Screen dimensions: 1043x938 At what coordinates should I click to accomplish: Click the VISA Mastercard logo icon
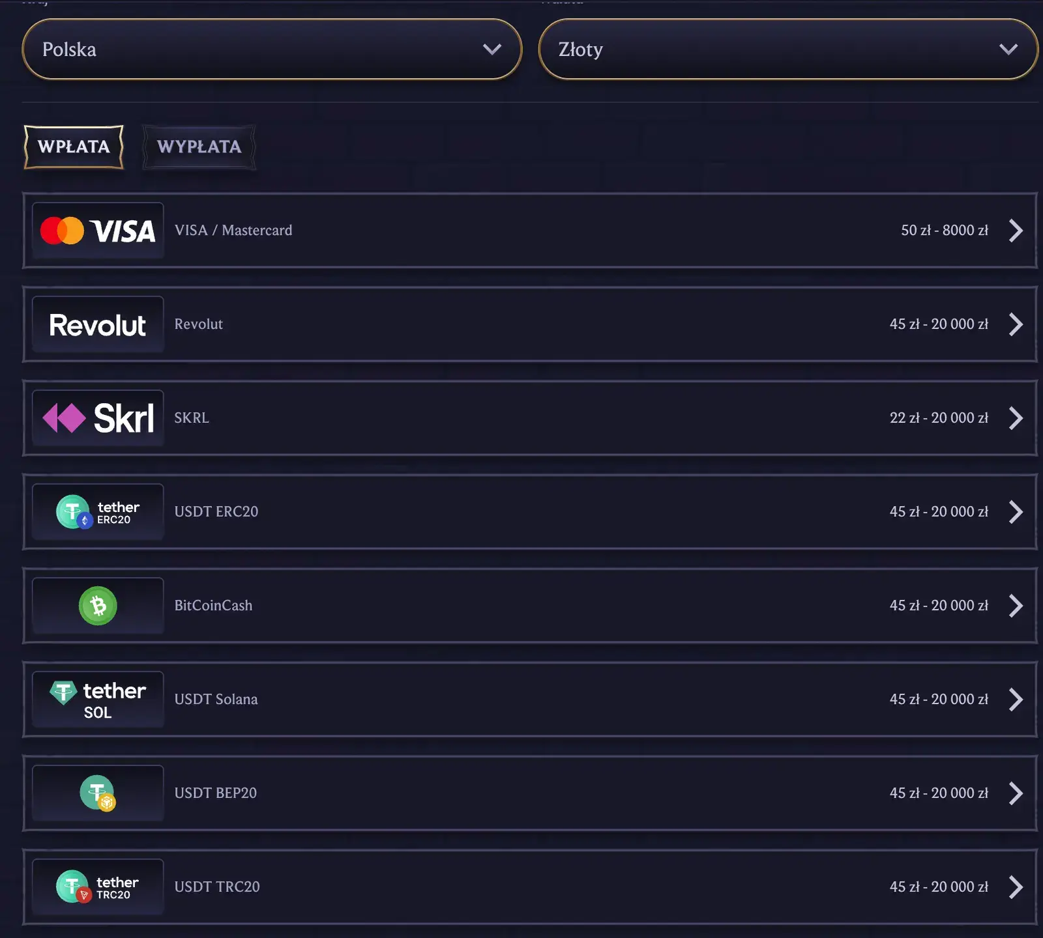pos(98,231)
